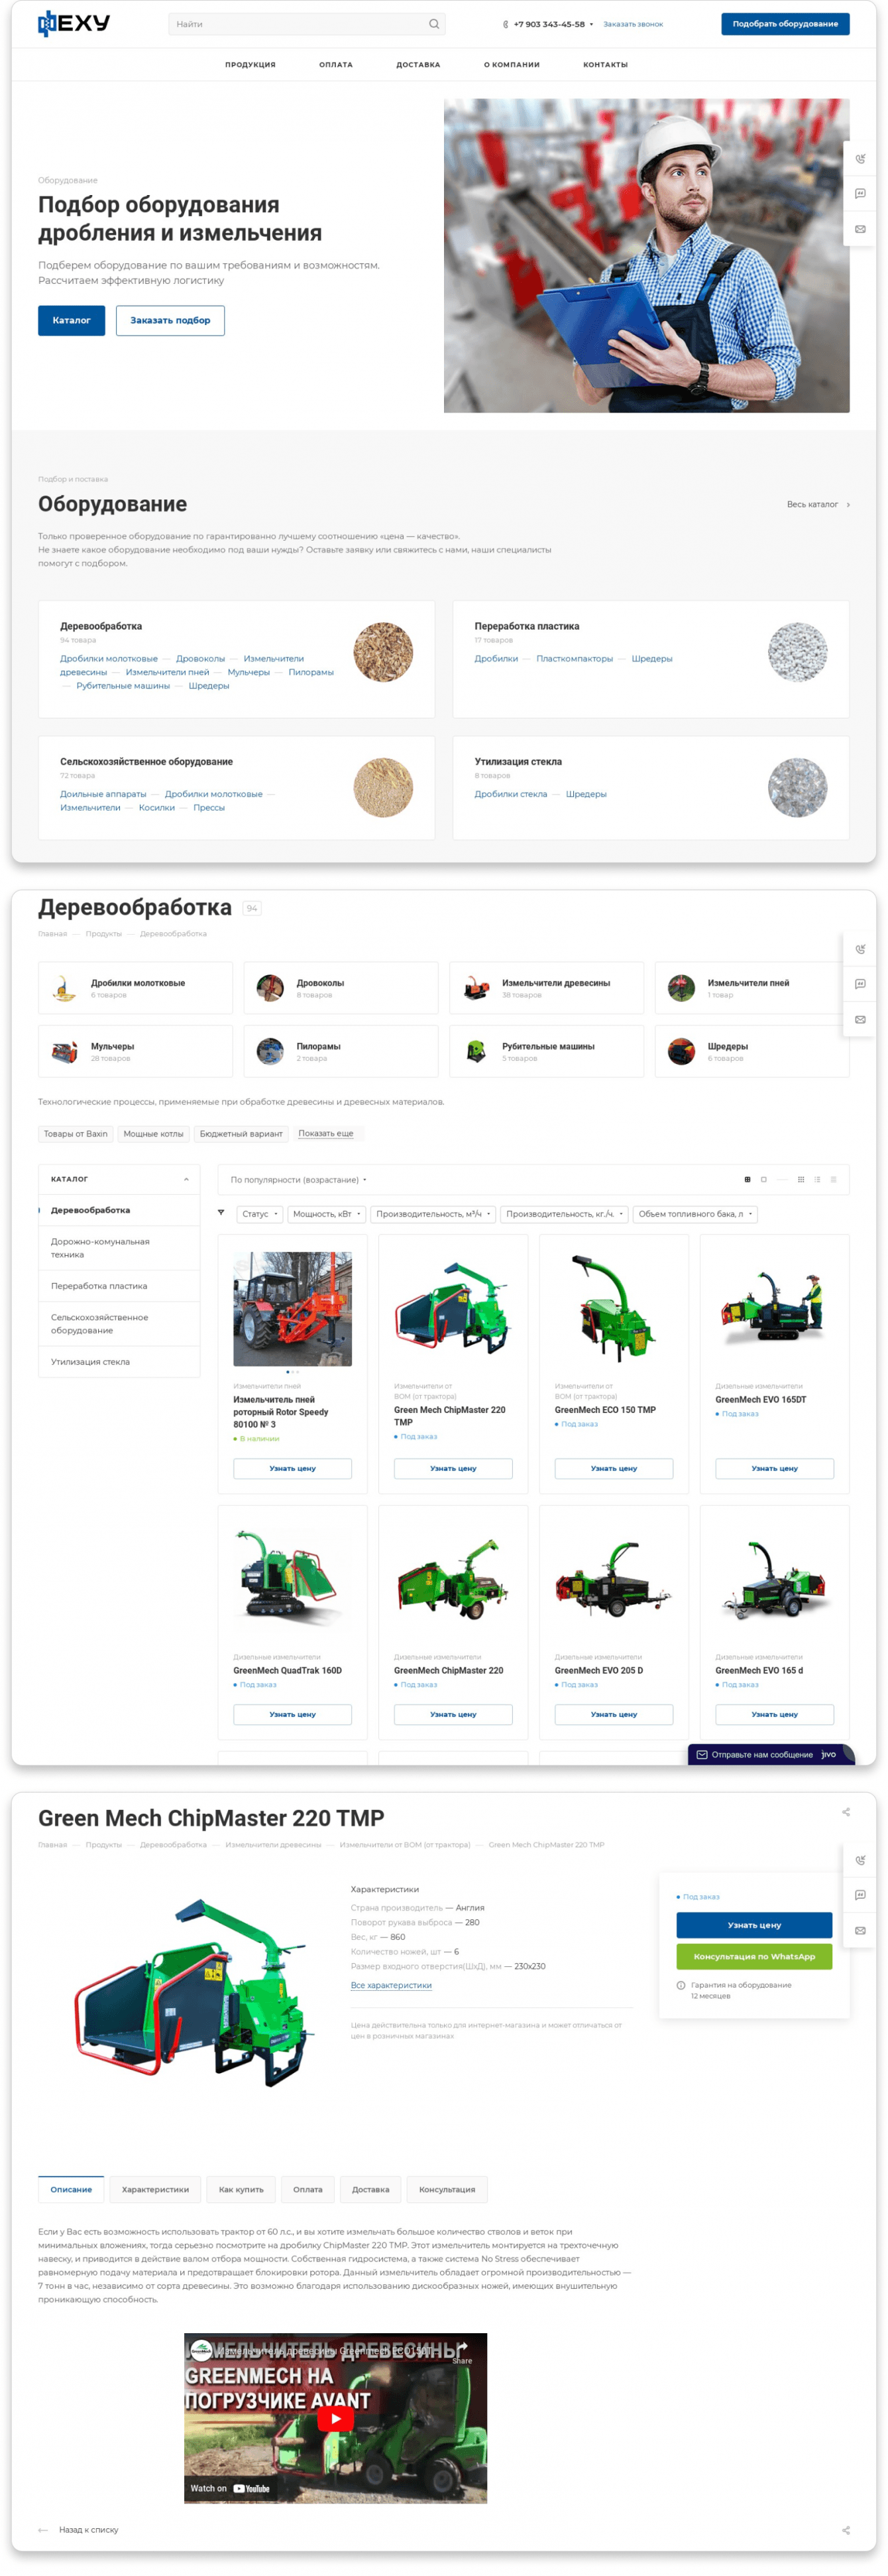This screenshot has width=888, height=2576.
Task: Click the mail icon on the ChipMaster product page
Action: point(860,1930)
